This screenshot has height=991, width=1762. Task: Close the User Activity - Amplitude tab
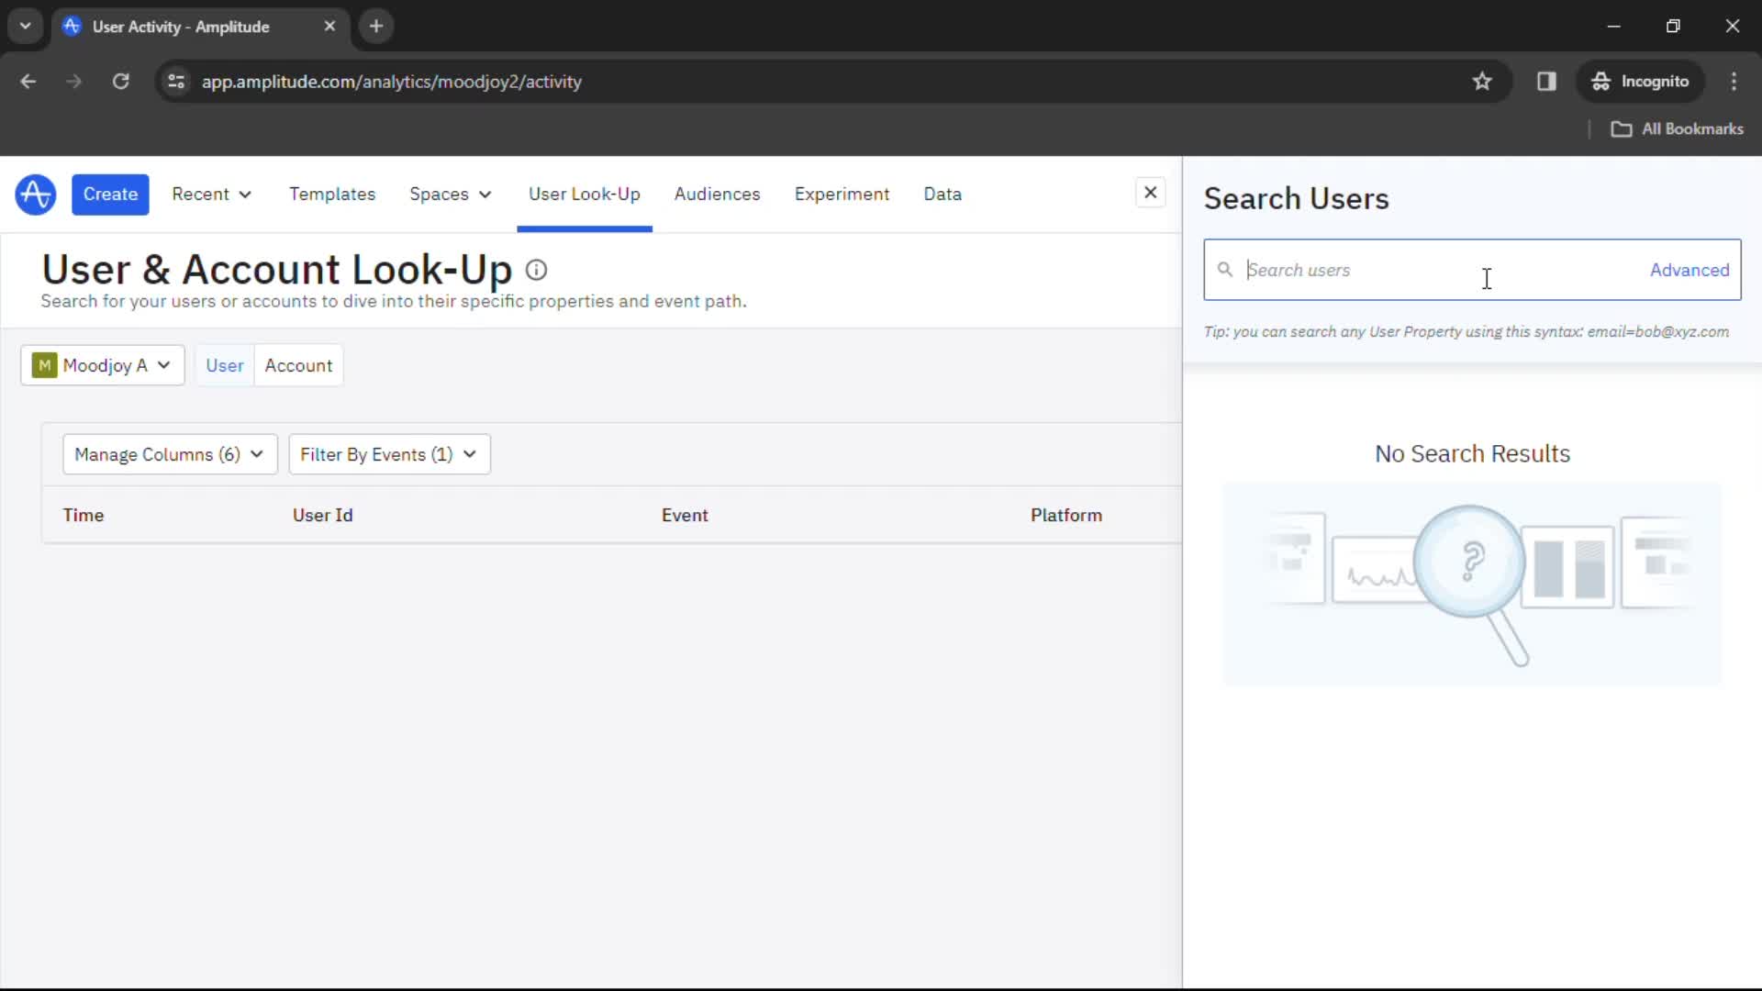(x=329, y=27)
